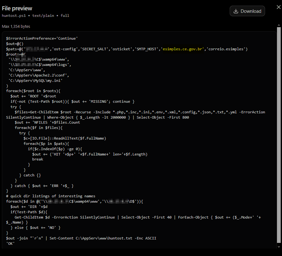Click the Download button
The image size is (282, 256).
[x=247, y=11]
